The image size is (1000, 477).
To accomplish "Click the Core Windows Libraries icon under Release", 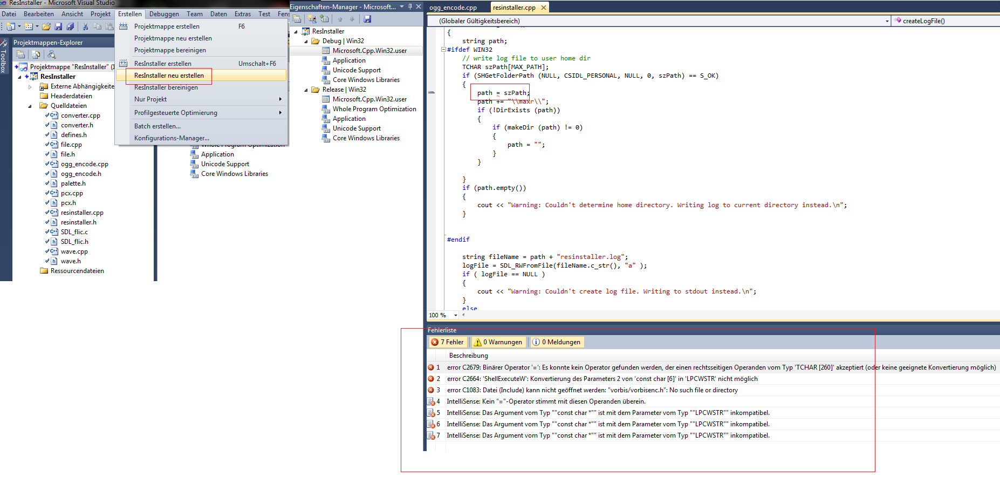I will click(x=326, y=138).
